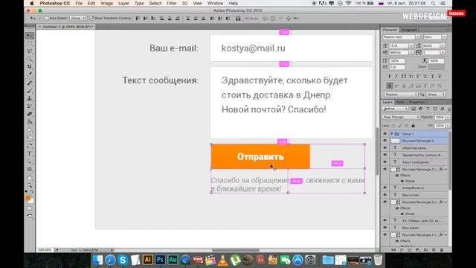Click Distribute Top Edges icon
476x268 pixels.
[x=188, y=19]
